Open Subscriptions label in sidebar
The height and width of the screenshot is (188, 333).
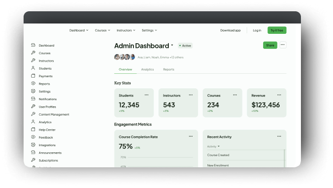pos(49,160)
